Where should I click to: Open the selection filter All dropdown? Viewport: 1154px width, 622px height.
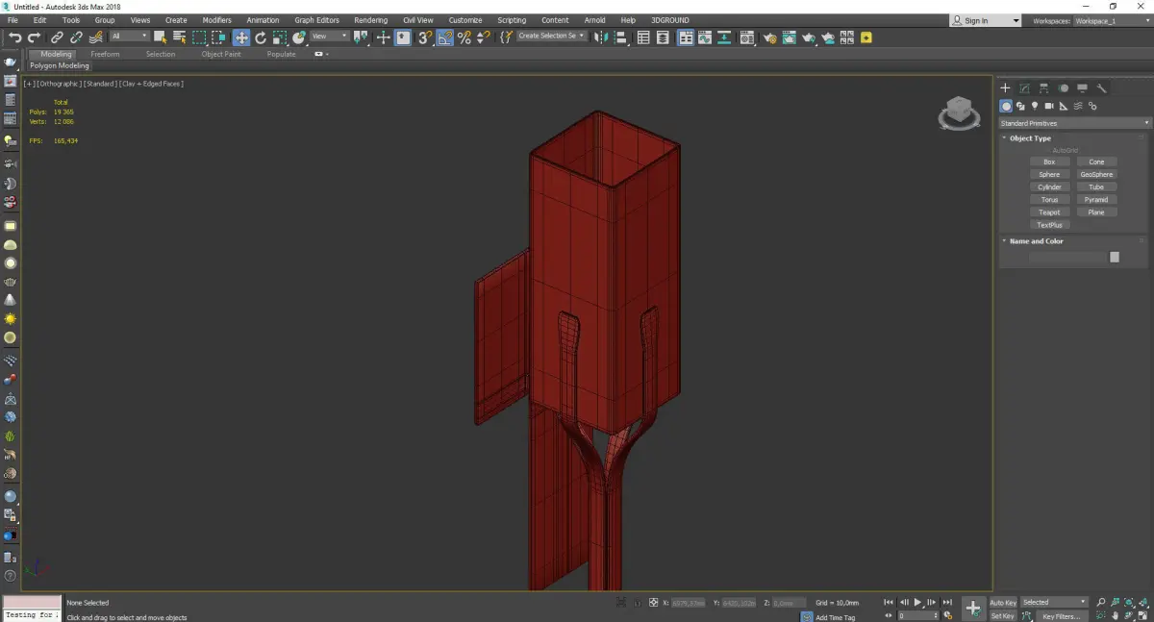(129, 37)
